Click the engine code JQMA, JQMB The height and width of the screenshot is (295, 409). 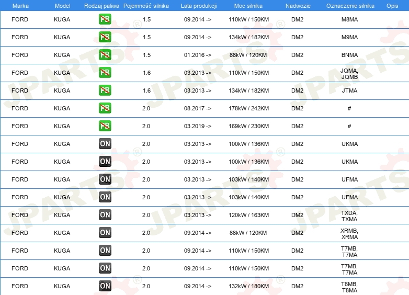[x=349, y=74]
